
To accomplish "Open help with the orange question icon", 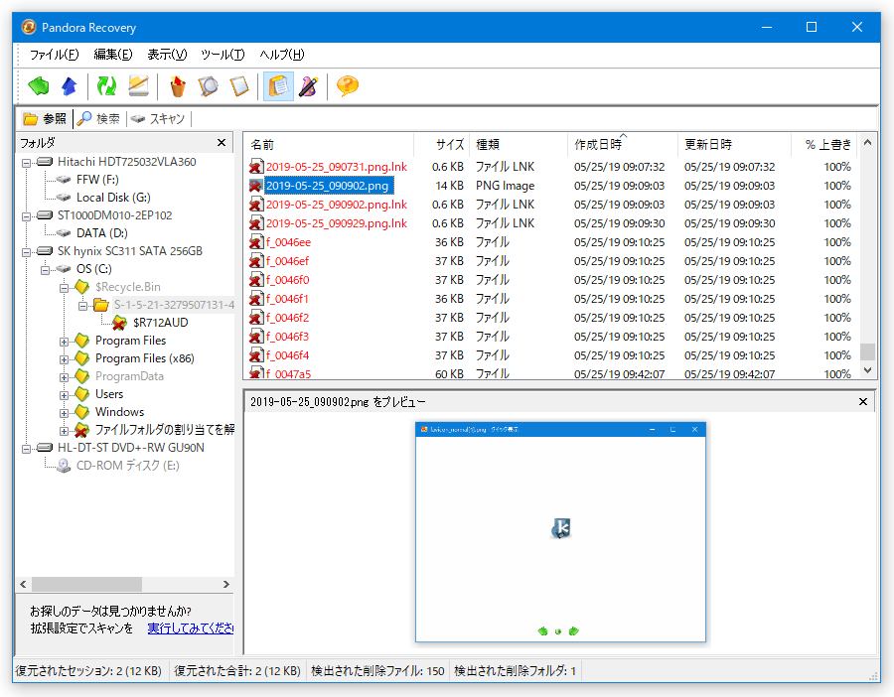I will pyautogui.click(x=348, y=86).
